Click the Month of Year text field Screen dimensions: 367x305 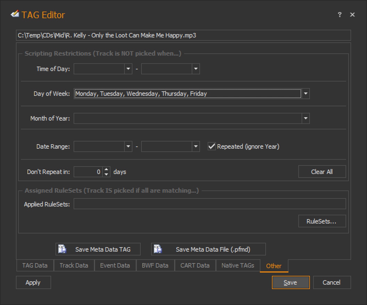[188, 118]
